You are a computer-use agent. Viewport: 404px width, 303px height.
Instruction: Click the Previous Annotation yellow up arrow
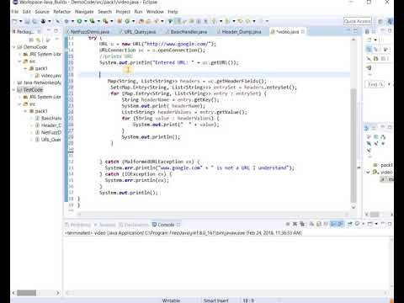(227, 21)
